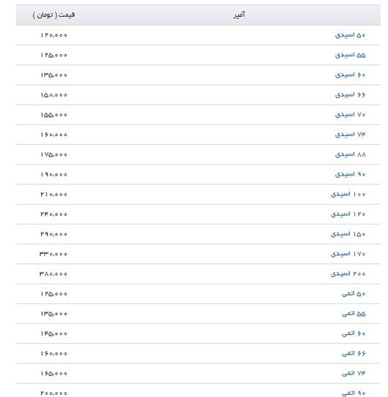Click the ۳۸۰,۰۰۰ price cell

click(53, 273)
